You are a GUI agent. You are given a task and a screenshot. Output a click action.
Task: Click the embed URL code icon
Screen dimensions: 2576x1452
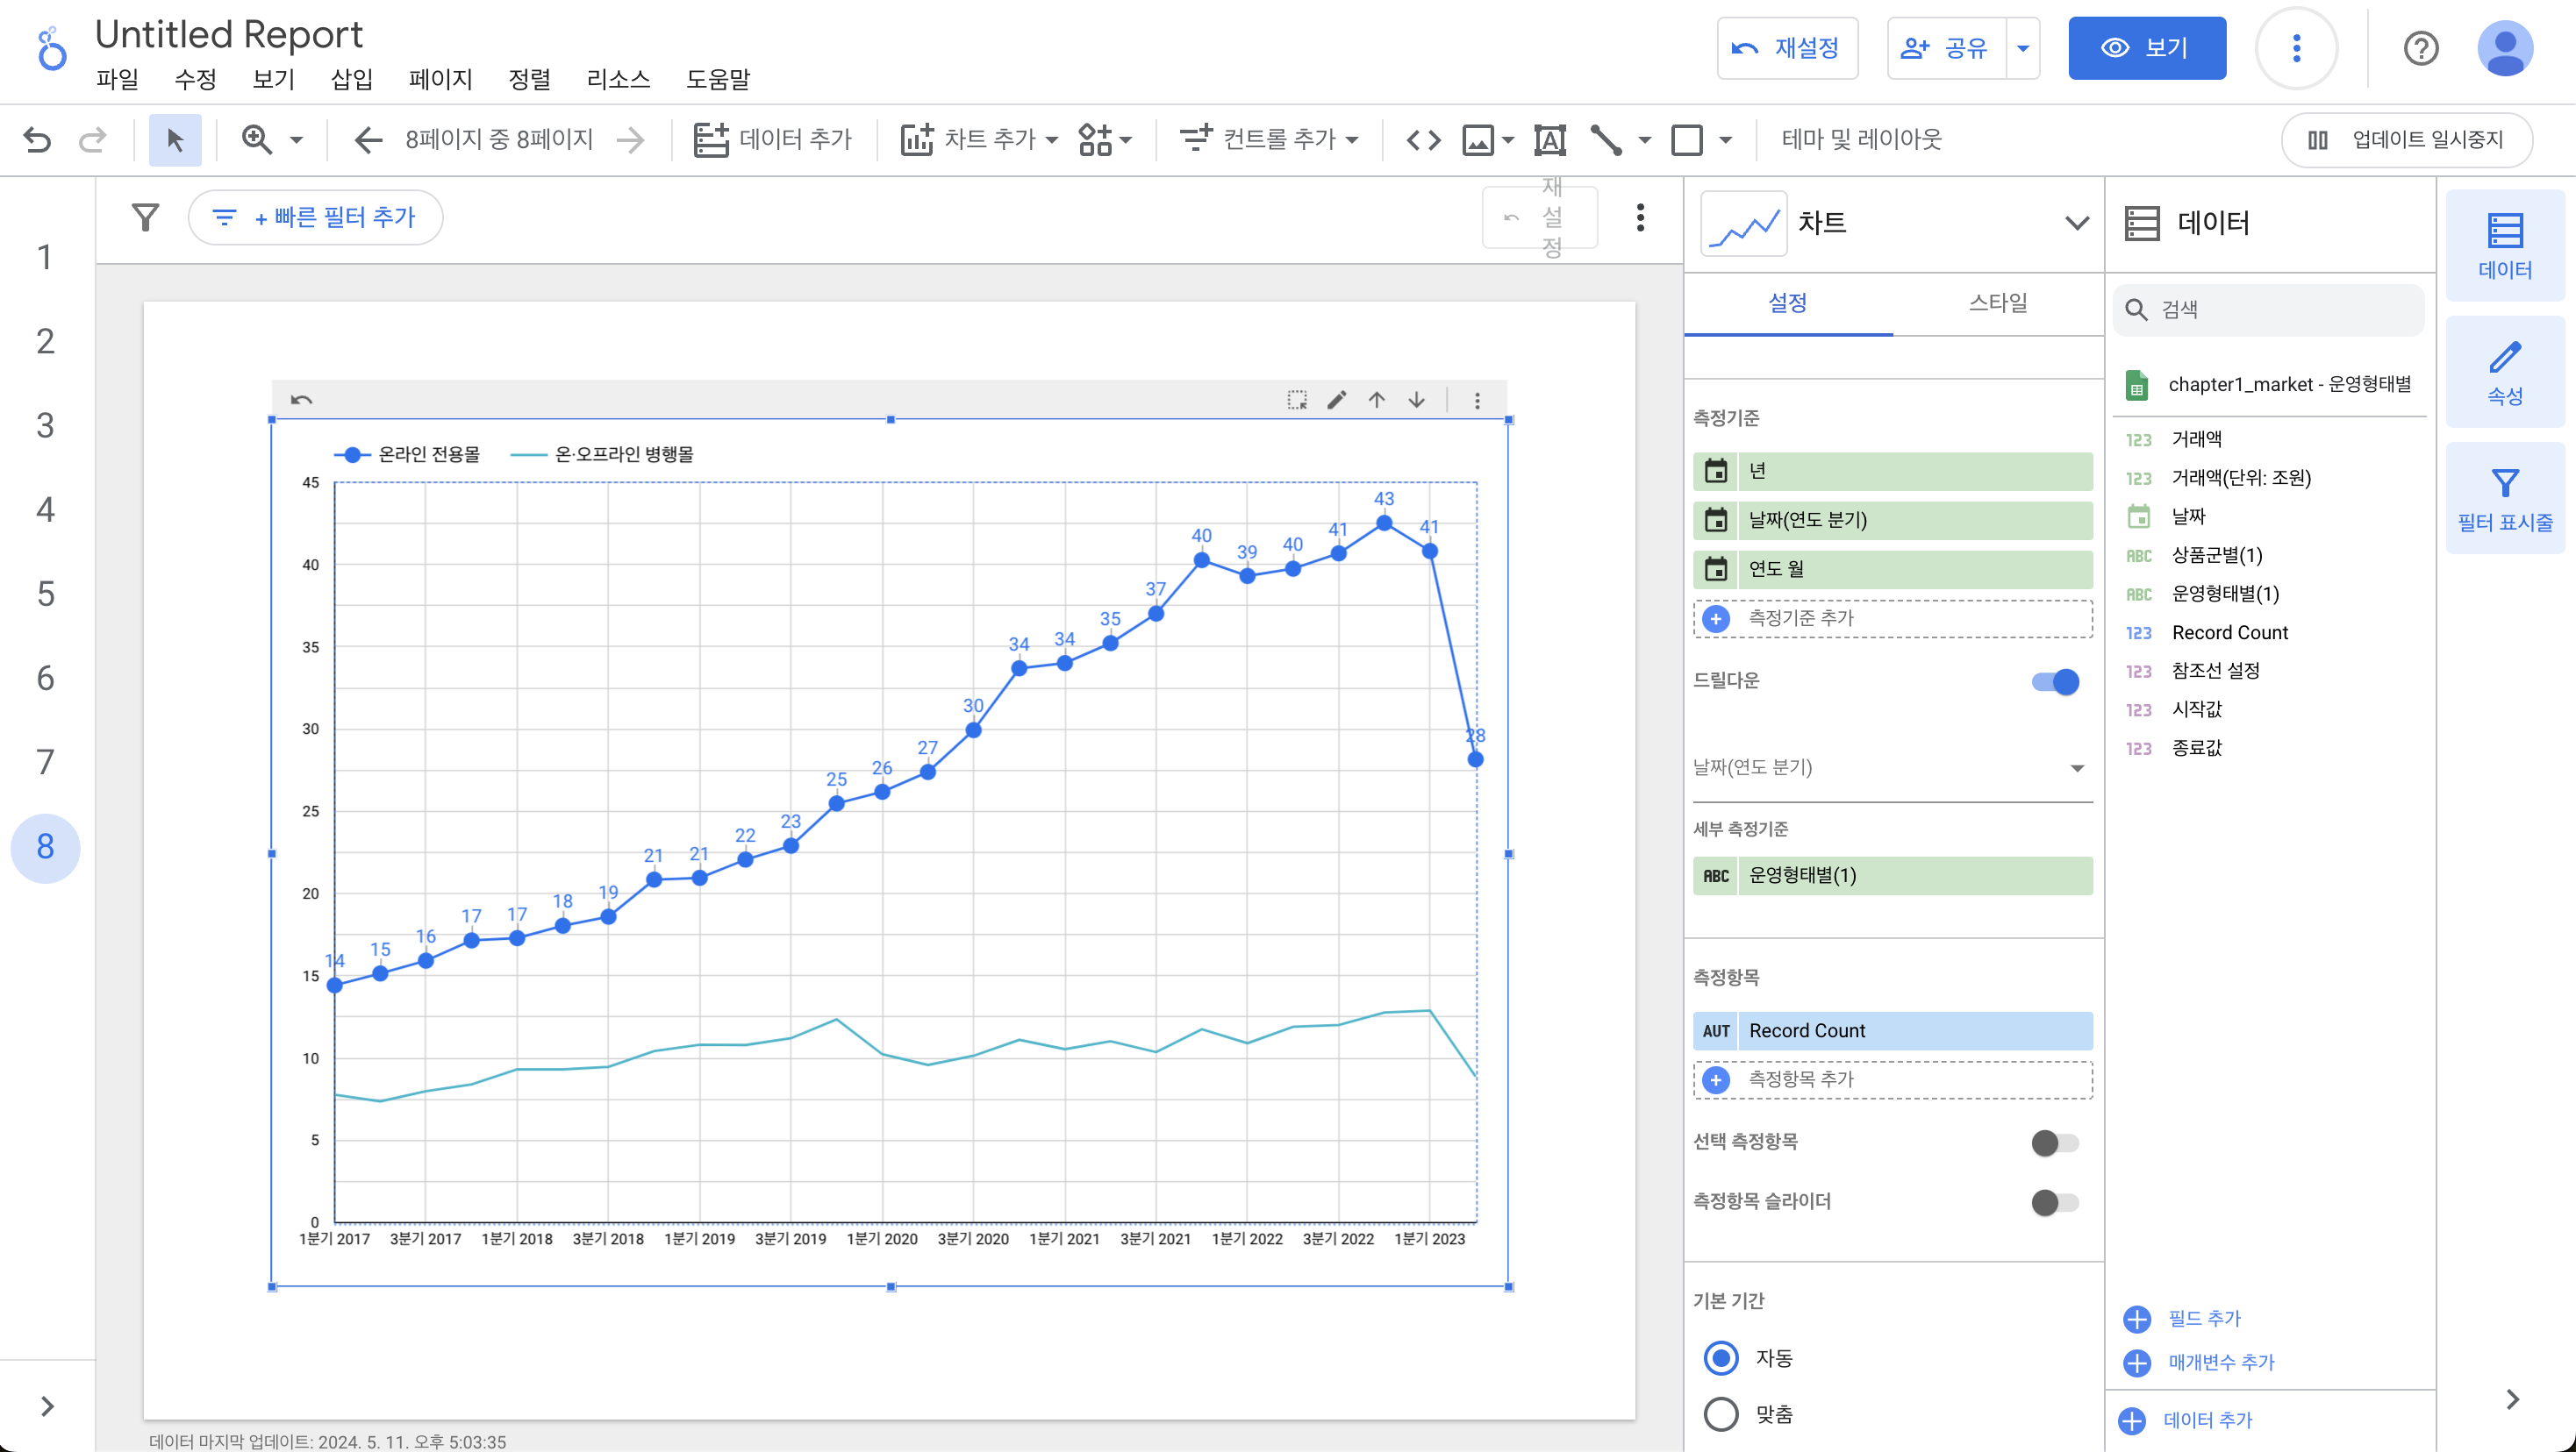pos(1422,140)
